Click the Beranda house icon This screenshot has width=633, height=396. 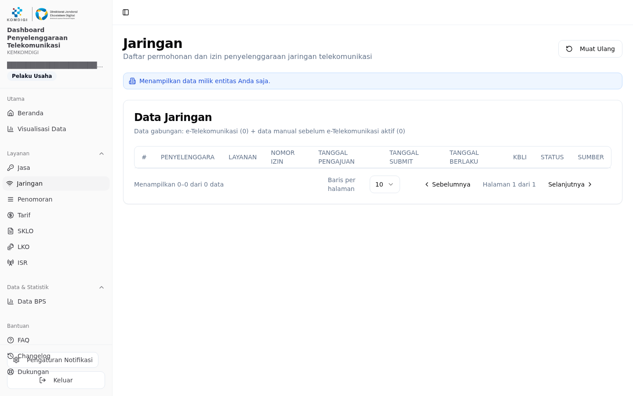(x=11, y=113)
